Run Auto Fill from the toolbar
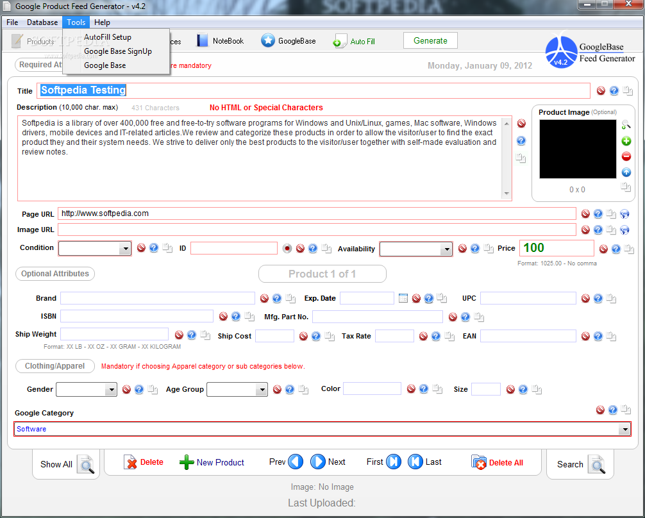Viewport: 645px width, 518px height. [x=354, y=42]
